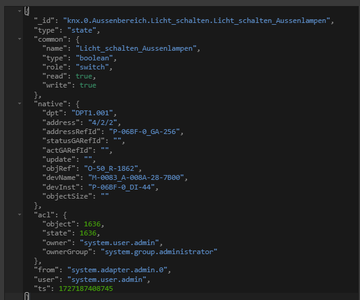The image size is (360, 300).
Task: Click the top-level type value "state"
Action: click(x=82, y=30)
